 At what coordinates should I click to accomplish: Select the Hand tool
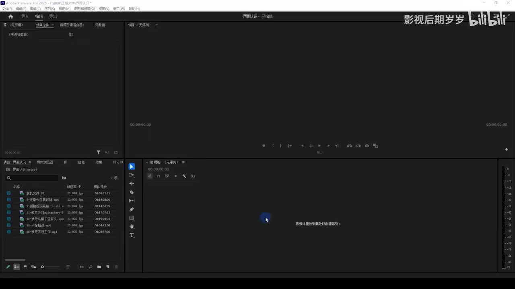click(132, 226)
